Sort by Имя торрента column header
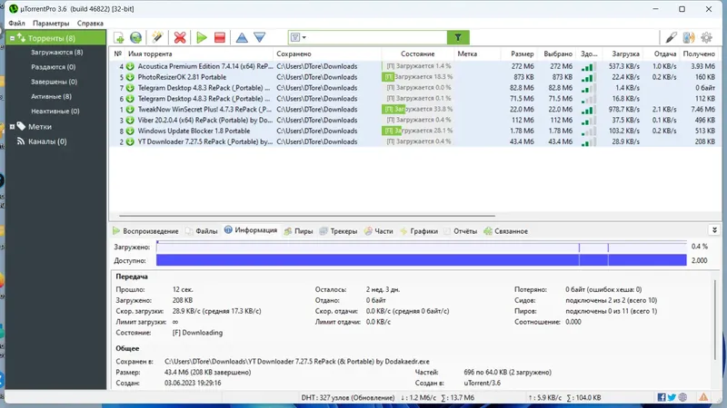The height and width of the screenshot is (408, 727). [x=150, y=54]
